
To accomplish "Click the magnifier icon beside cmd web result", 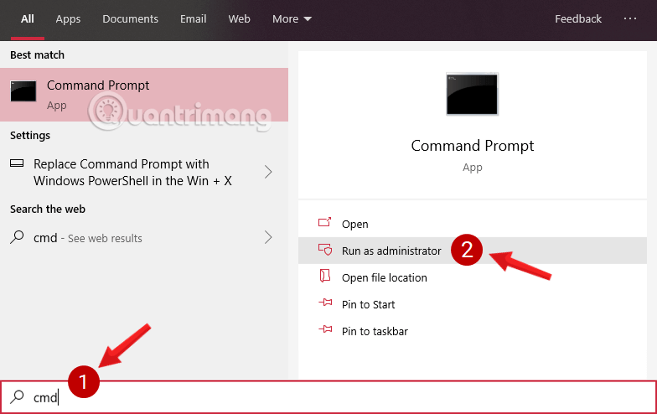I will tap(17, 238).
